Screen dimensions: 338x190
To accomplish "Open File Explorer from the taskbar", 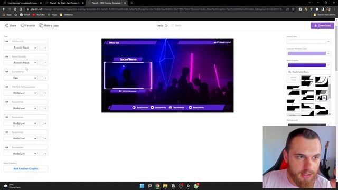I will point(165,186).
